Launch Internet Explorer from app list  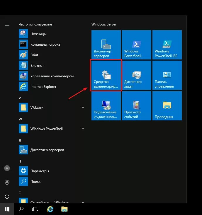(x=52, y=86)
